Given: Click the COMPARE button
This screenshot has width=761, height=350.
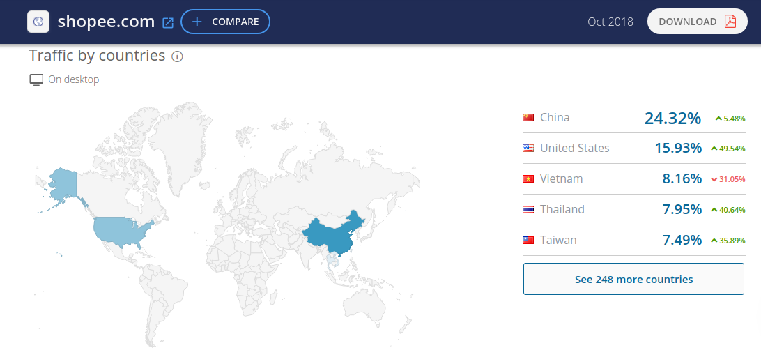Looking at the screenshot, I should [x=225, y=22].
